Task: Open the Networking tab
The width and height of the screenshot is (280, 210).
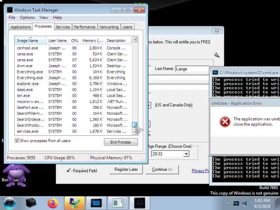Action: coord(109,27)
